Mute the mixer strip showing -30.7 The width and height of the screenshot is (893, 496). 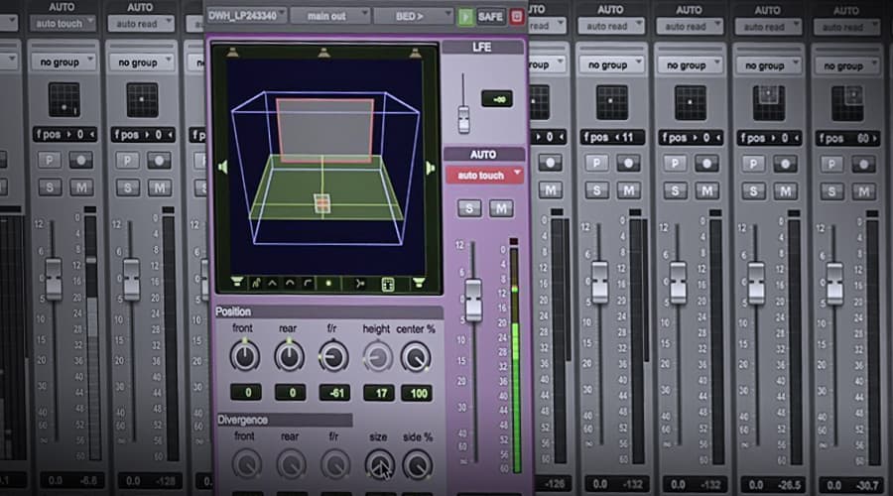tap(864, 191)
